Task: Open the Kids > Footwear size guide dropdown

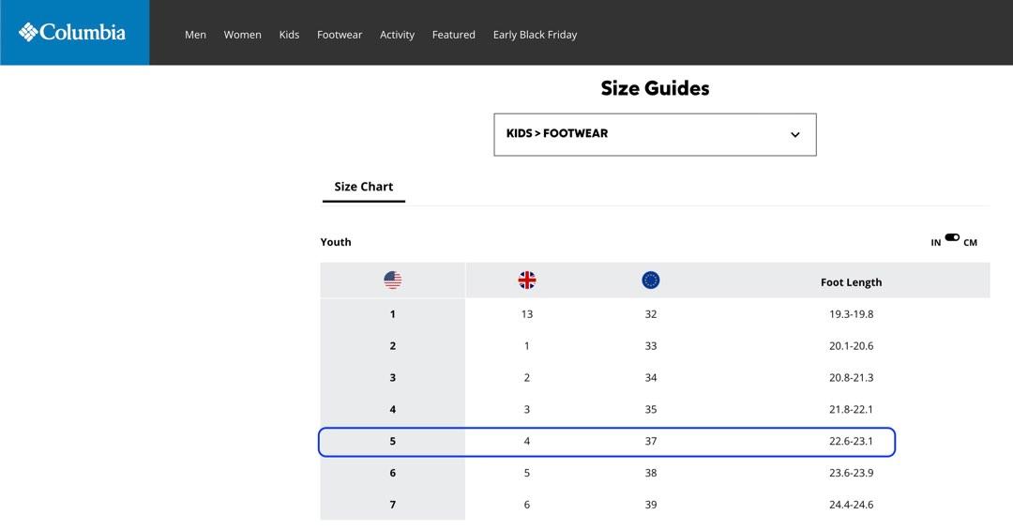Action: click(x=655, y=134)
